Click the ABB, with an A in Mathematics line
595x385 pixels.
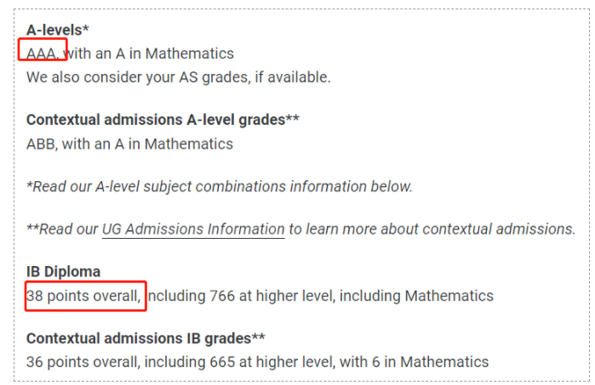click(129, 144)
